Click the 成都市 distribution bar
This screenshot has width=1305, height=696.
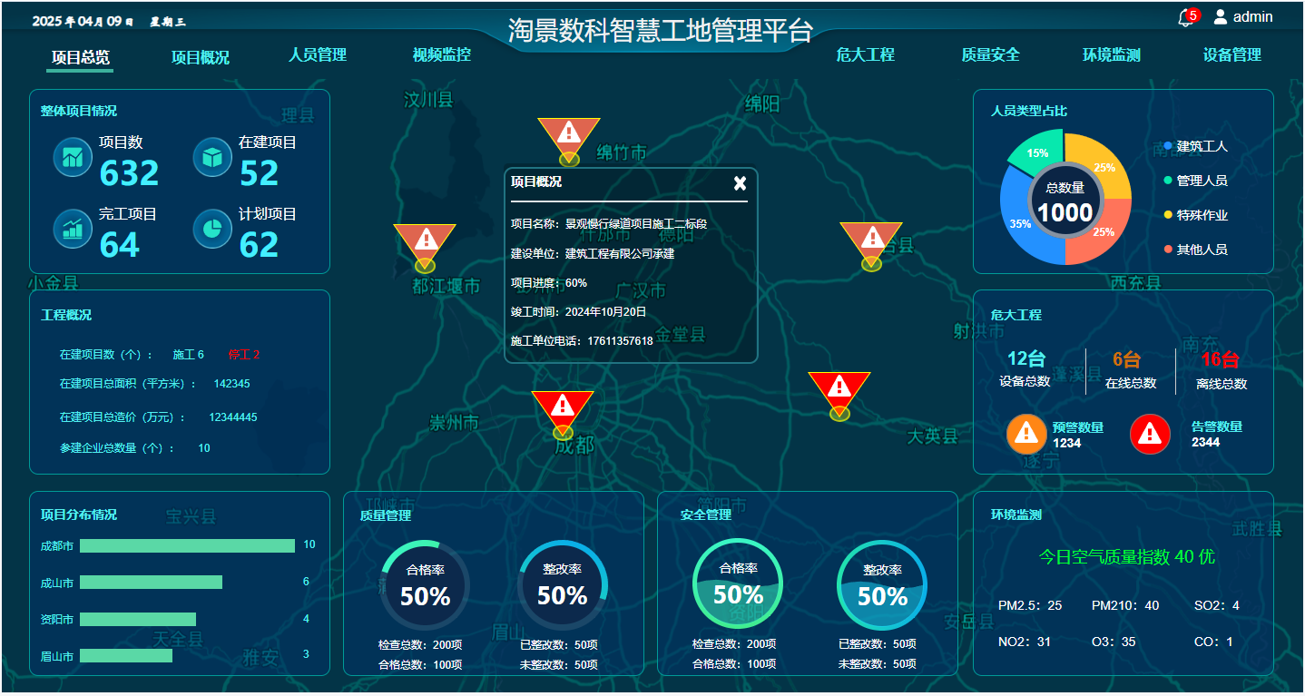click(187, 545)
